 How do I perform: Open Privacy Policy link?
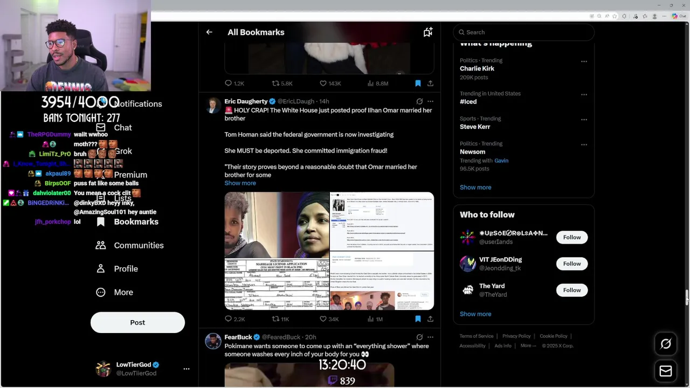516,336
